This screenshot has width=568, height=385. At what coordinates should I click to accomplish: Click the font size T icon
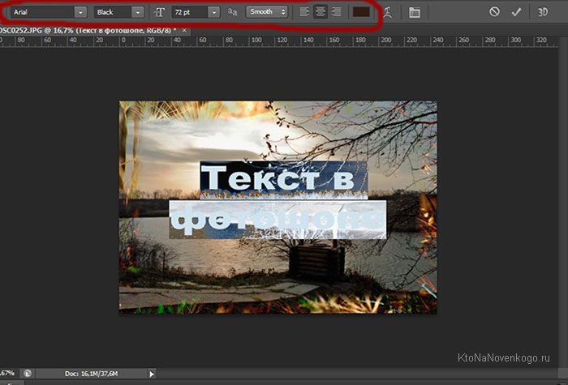pyautogui.click(x=159, y=12)
